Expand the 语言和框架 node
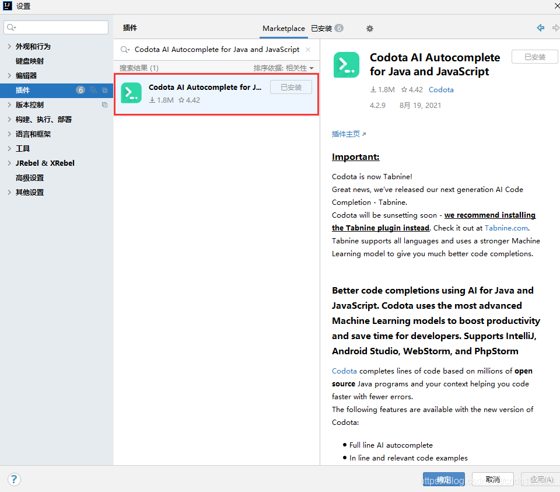The height and width of the screenshot is (492, 560). 9,134
